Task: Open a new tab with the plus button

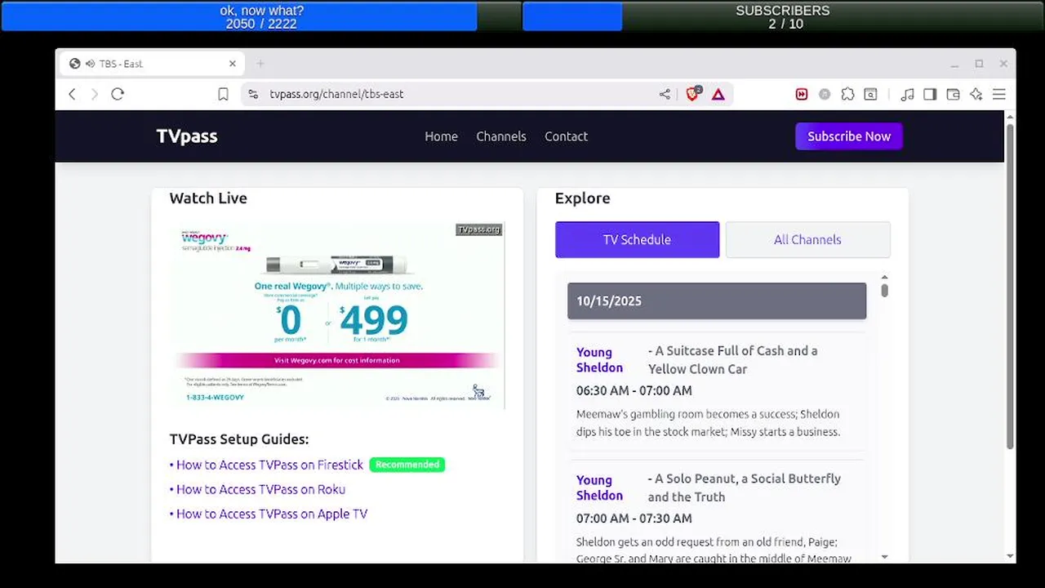Action: (260, 64)
